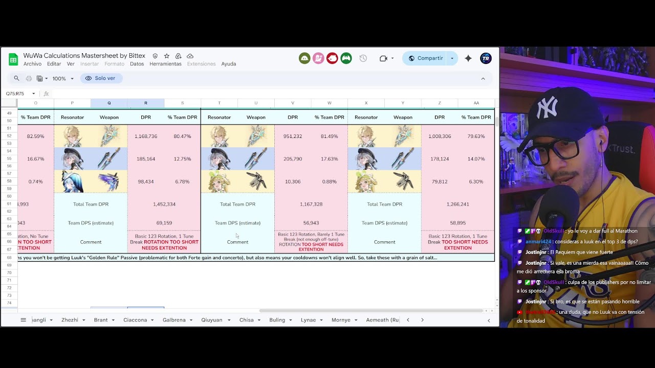Click the move-to-folder icon beside the title

click(178, 56)
